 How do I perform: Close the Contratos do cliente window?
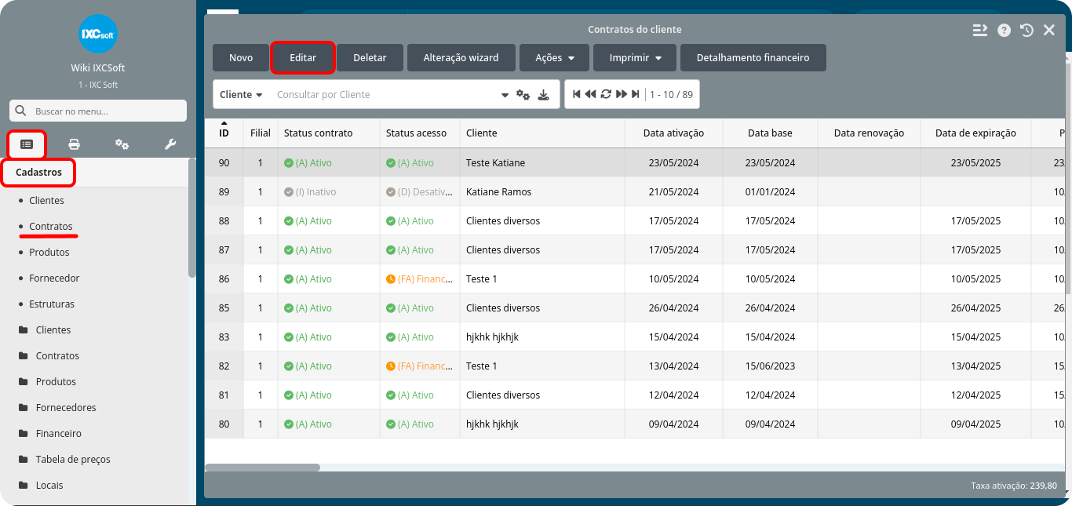click(x=1049, y=31)
